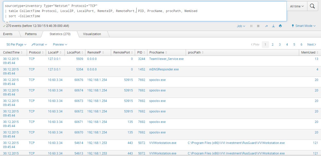Open the Patterns tab

click(x=31, y=34)
